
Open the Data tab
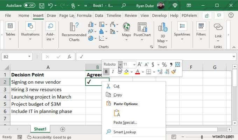(99, 15)
